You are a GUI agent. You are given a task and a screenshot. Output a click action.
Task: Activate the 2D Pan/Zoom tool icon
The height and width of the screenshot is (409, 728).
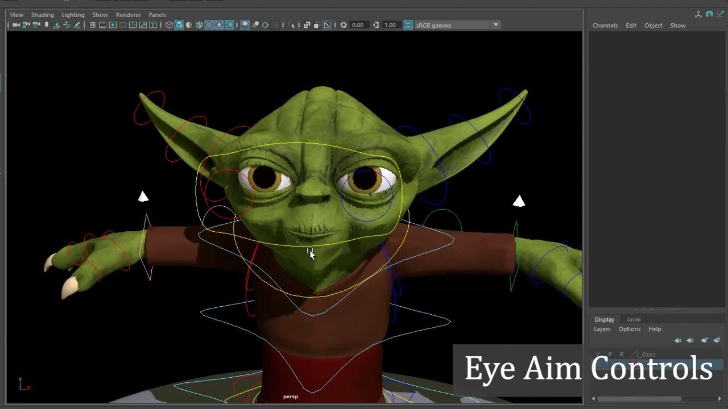pos(68,24)
